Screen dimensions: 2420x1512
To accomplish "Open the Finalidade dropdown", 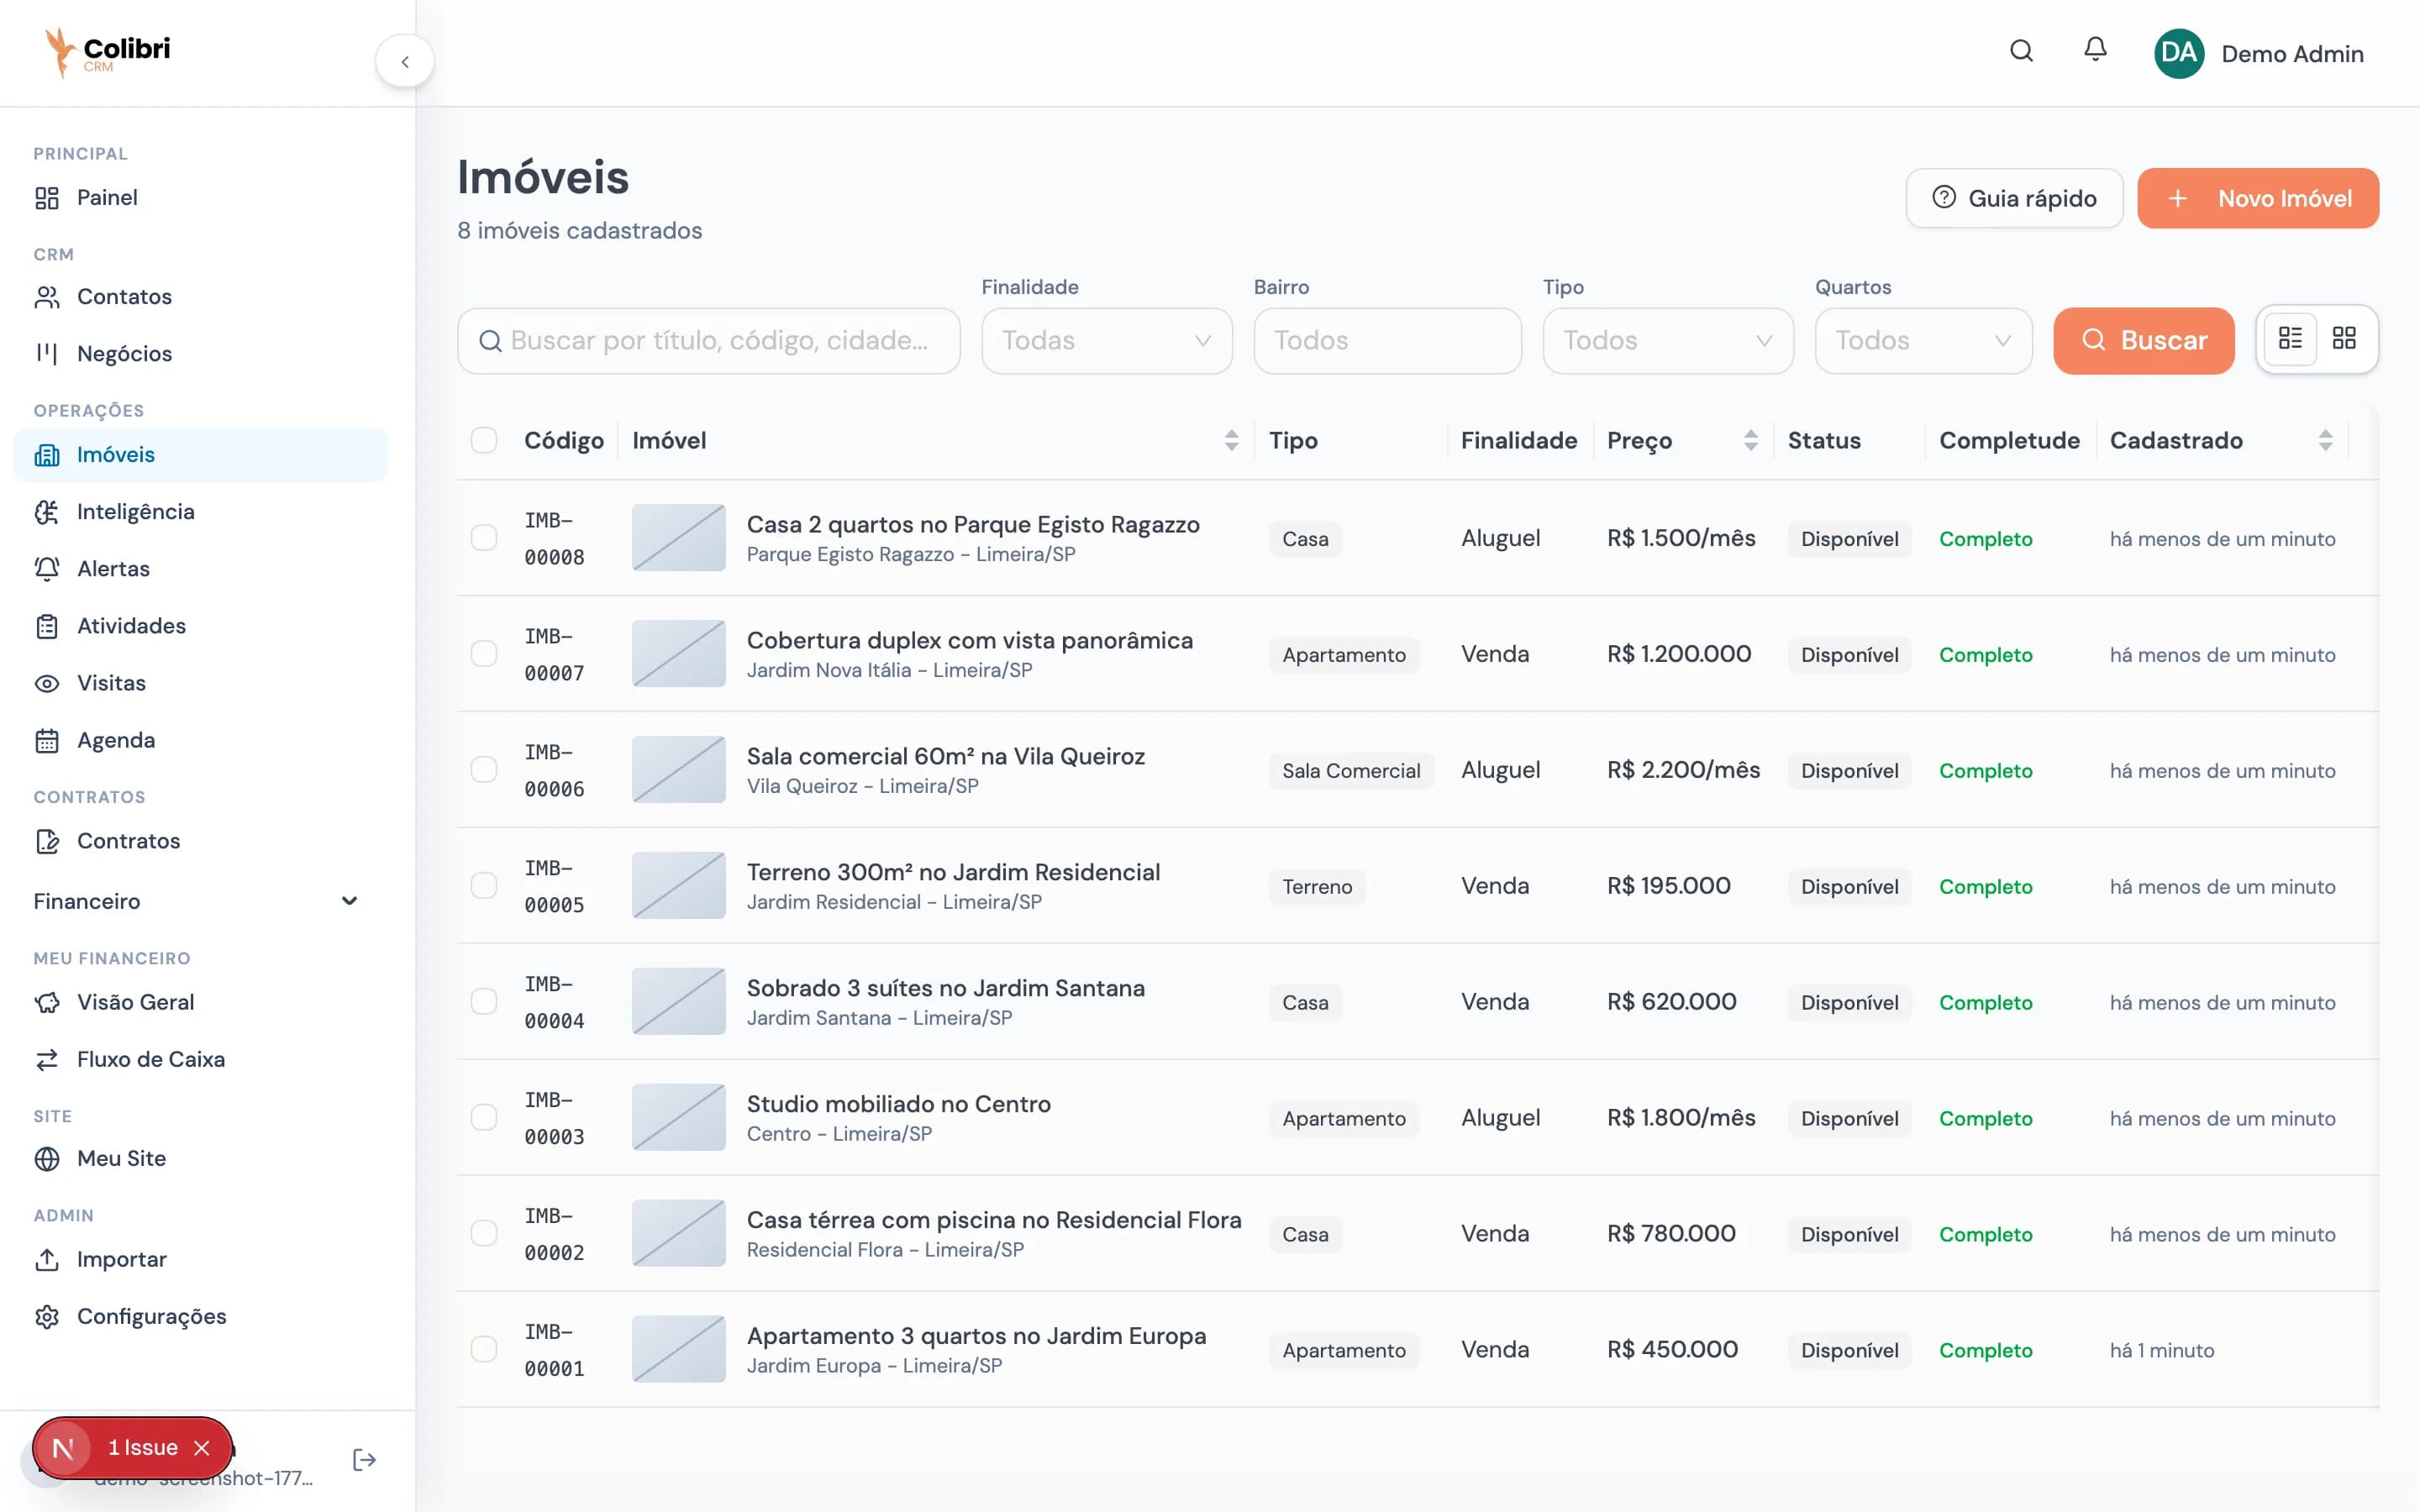I will 1106,340.
